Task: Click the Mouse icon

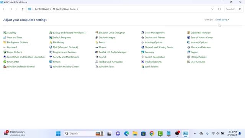Action: [x=97, y=47]
